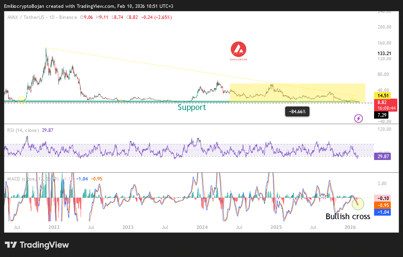
Task: Click the yellow 14.51 price label
Action: [x=383, y=95]
